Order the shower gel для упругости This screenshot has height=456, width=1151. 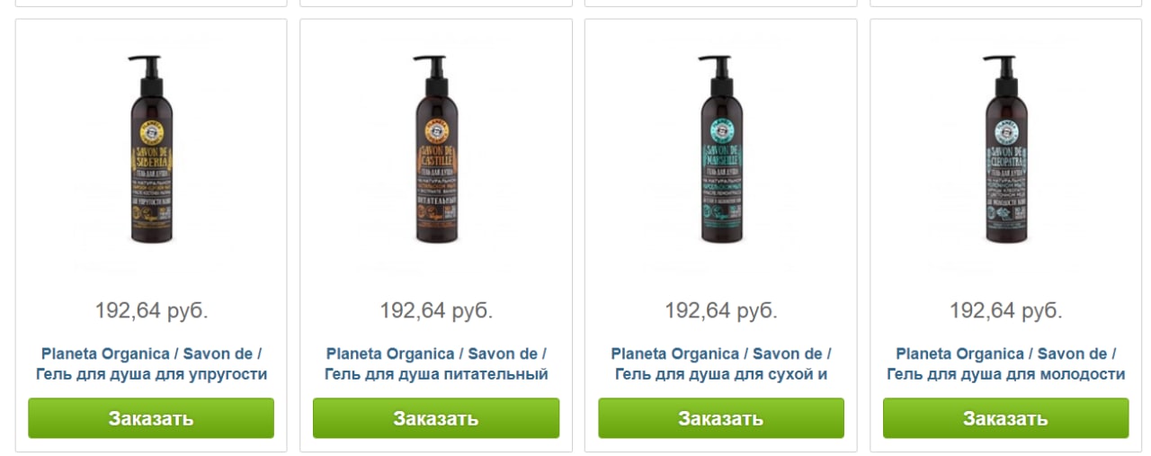151,418
